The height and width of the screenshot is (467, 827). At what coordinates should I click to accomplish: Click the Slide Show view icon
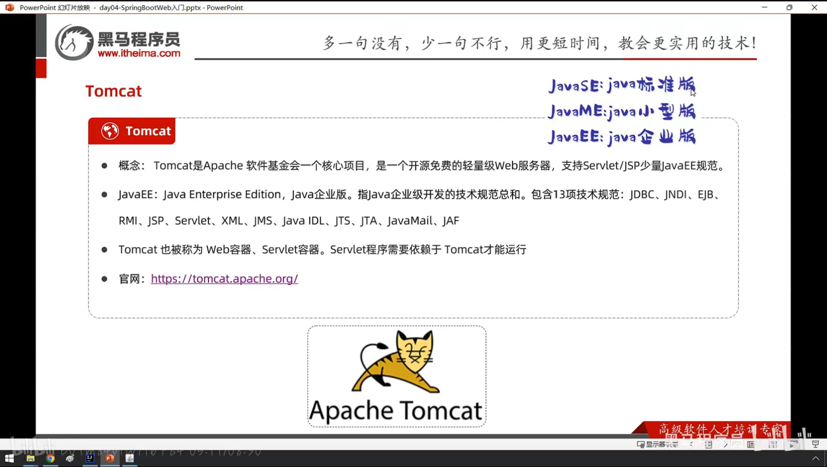815,444
